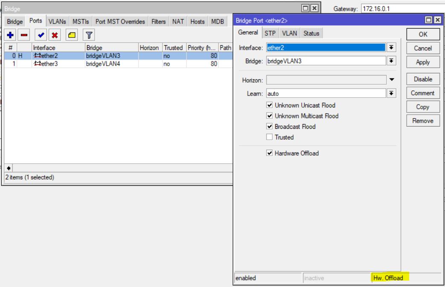Viewport: 445px width, 287px height.
Task: Apply the bridge port settings
Action: [x=423, y=62]
